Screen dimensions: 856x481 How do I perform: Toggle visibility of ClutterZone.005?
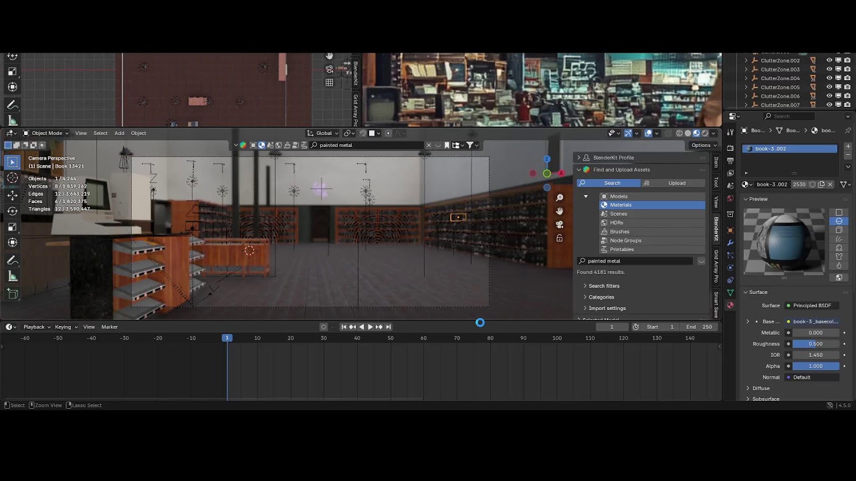(829, 87)
